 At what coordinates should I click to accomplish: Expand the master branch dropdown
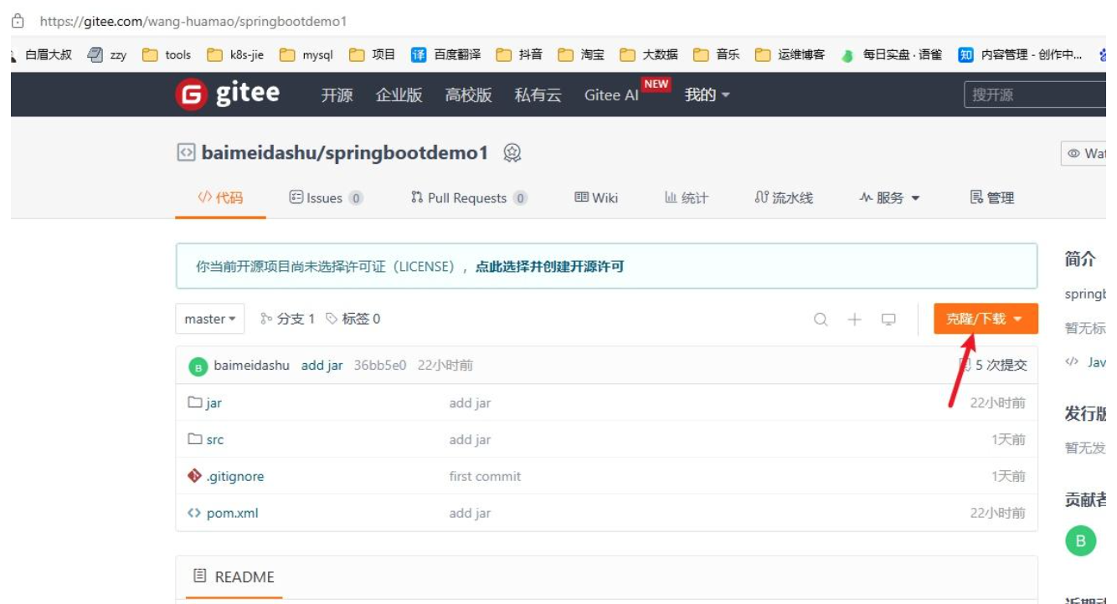[x=210, y=319]
